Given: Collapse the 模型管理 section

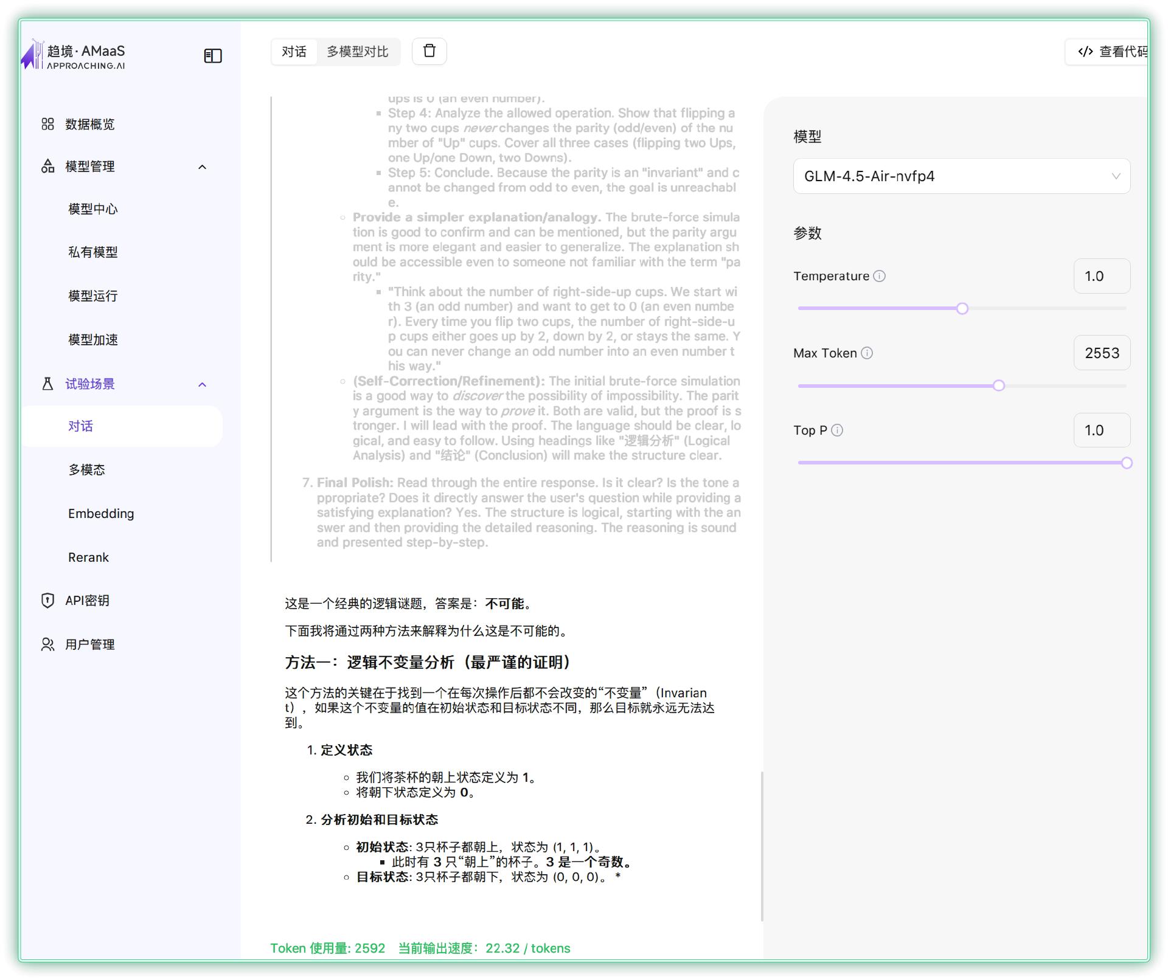Looking at the screenshot, I should click(202, 167).
